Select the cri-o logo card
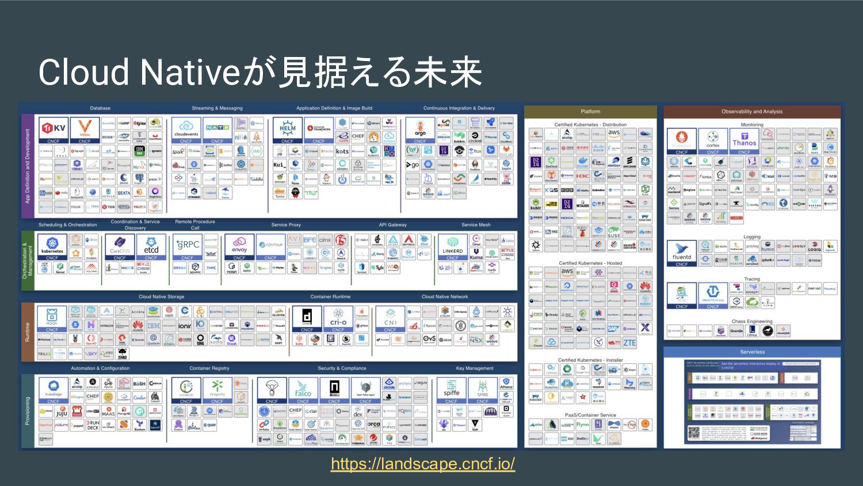This screenshot has height=486, width=863. click(338, 319)
